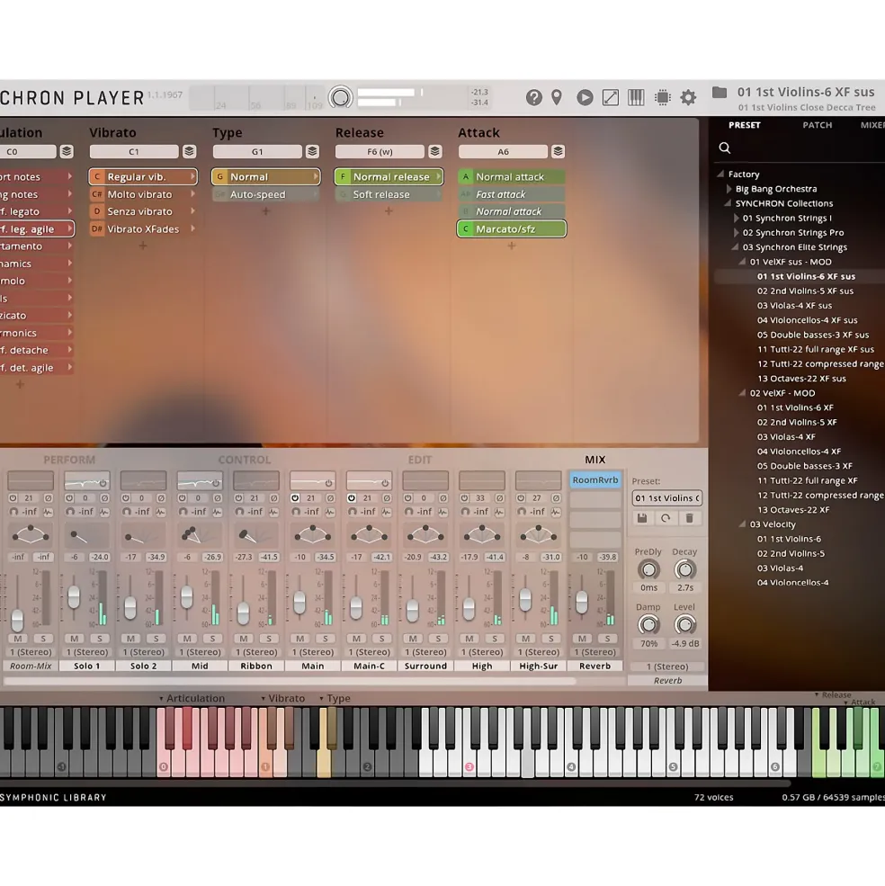Image resolution: width=885 pixels, height=886 pixels.
Task: Open layers icon next to Attack A6
Action: coord(558,151)
